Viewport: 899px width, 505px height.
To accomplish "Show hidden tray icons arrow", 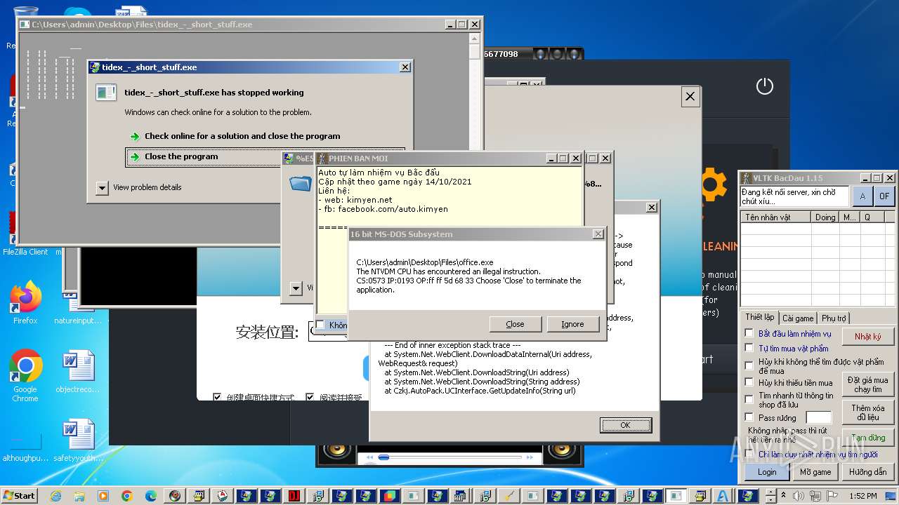I will [783, 496].
